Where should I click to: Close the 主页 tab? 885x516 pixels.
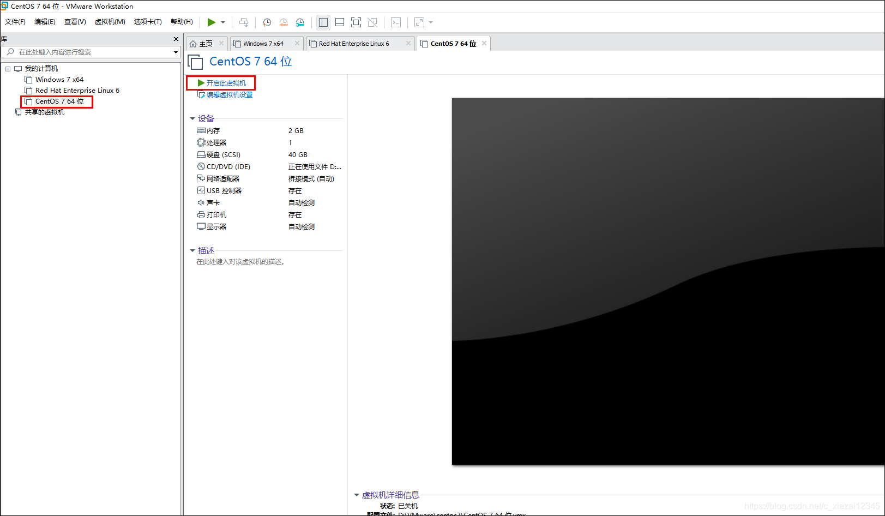click(221, 43)
